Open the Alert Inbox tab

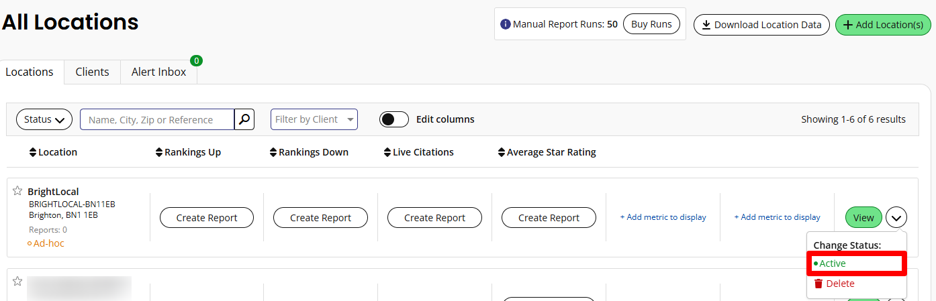point(158,72)
